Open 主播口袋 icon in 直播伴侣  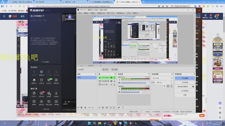point(41,81)
